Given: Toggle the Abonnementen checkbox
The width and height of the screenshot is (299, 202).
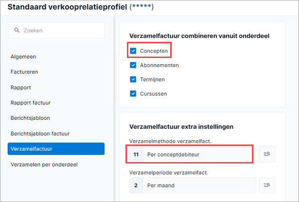Looking at the screenshot, I should pos(133,65).
